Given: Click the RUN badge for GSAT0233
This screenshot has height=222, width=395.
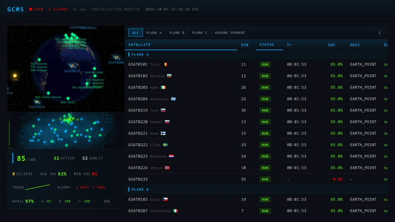Looking at the screenshot, I should point(265,180).
